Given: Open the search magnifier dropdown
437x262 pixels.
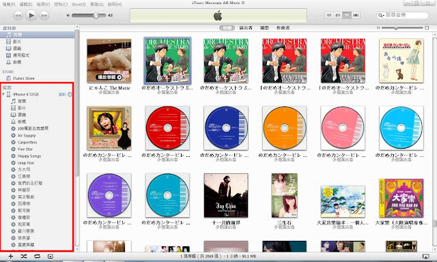Looking at the screenshot, I should [x=381, y=15].
